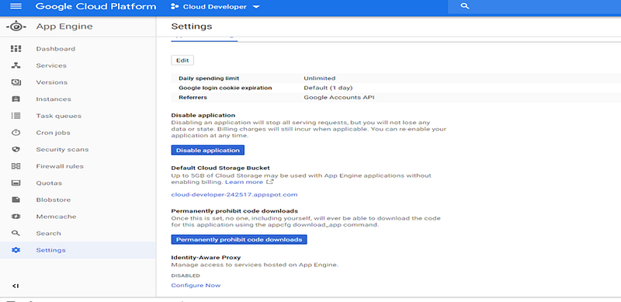Click the App Engine logo icon
Screen dimensions: 621x302
tap(16, 27)
